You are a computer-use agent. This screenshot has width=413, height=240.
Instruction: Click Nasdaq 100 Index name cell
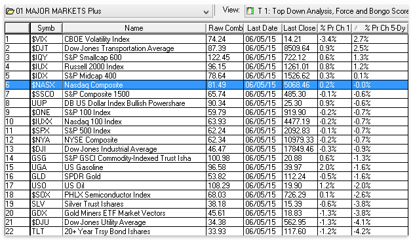point(134,122)
